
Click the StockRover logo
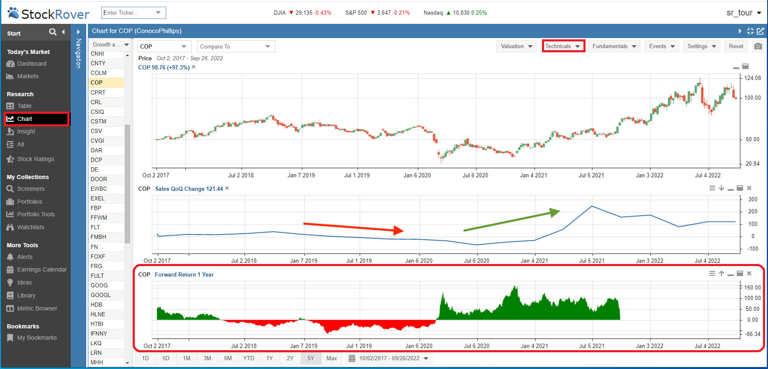(49, 13)
